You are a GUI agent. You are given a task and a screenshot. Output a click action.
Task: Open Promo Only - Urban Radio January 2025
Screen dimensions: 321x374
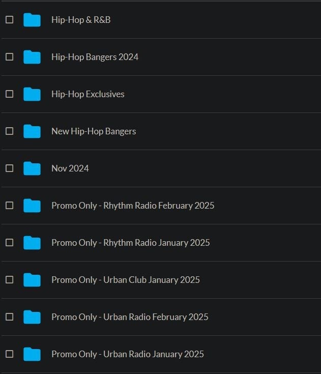128,354
